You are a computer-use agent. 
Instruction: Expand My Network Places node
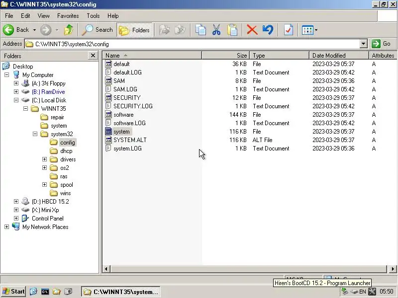click(6, 227)
